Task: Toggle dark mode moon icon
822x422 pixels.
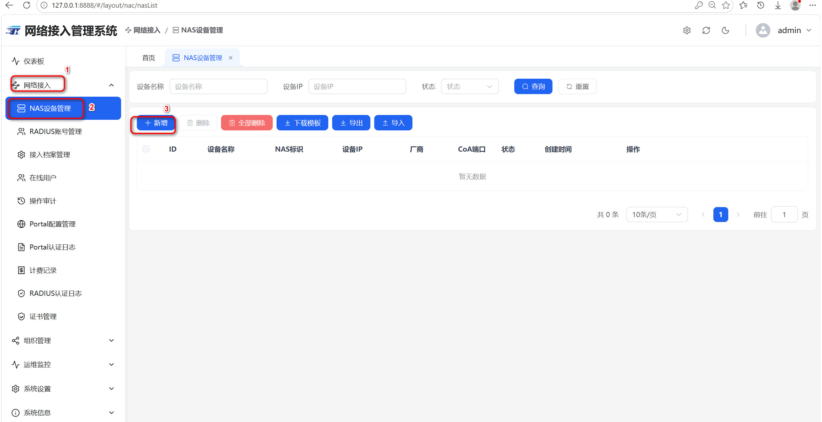Action: point(725,30)
